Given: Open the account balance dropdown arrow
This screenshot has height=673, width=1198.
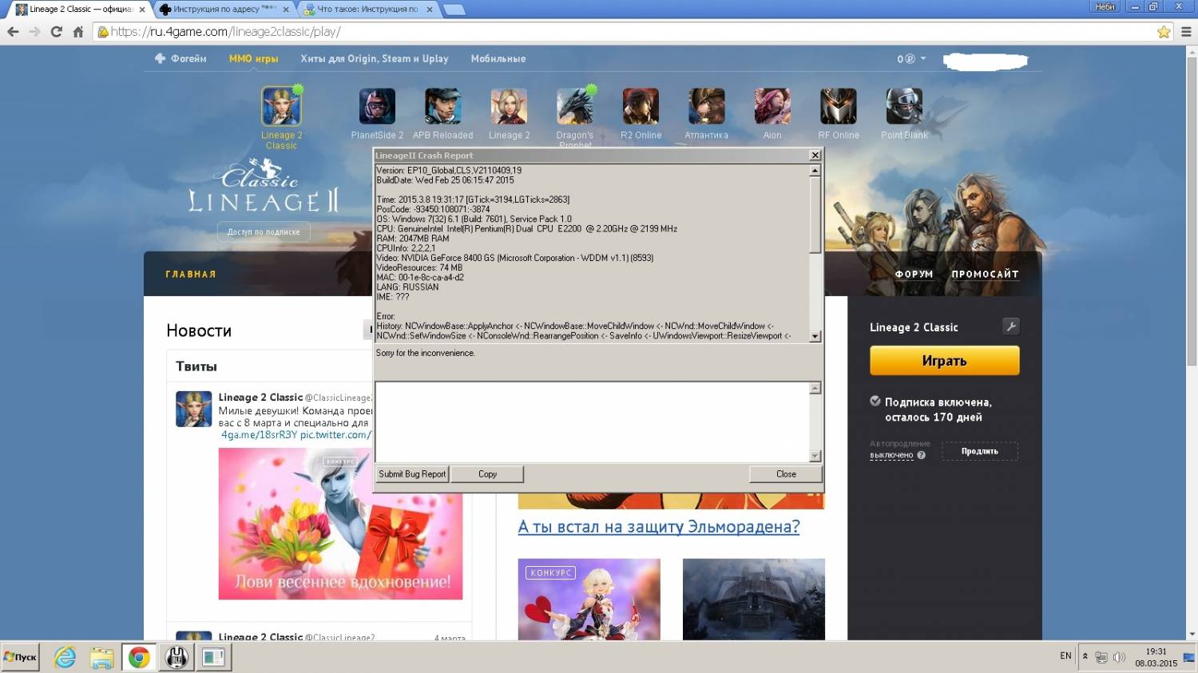Looking at the screenshot, I should [923, 58].
